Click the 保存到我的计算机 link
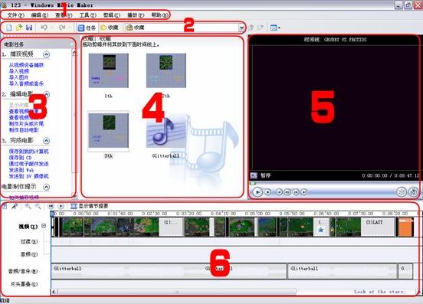423x304 pixels. point(28,152)
